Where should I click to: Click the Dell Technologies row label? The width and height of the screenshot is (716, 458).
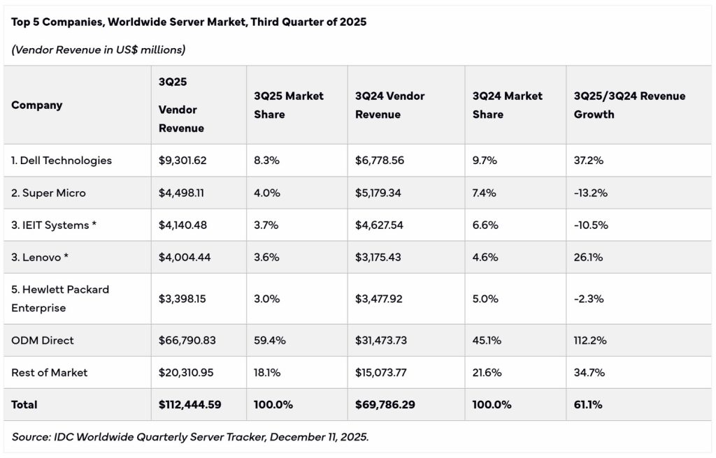click(62, 161)
